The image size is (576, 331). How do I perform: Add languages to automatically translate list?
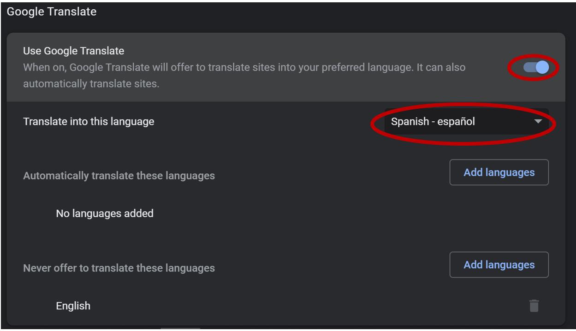coord(499,172)
